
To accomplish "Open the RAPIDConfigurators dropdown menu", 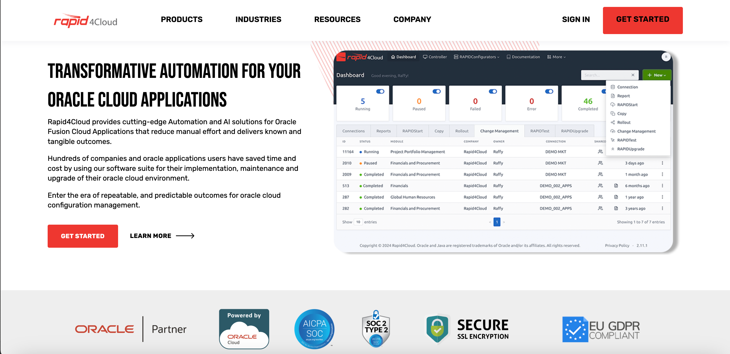I will (477, 57).
